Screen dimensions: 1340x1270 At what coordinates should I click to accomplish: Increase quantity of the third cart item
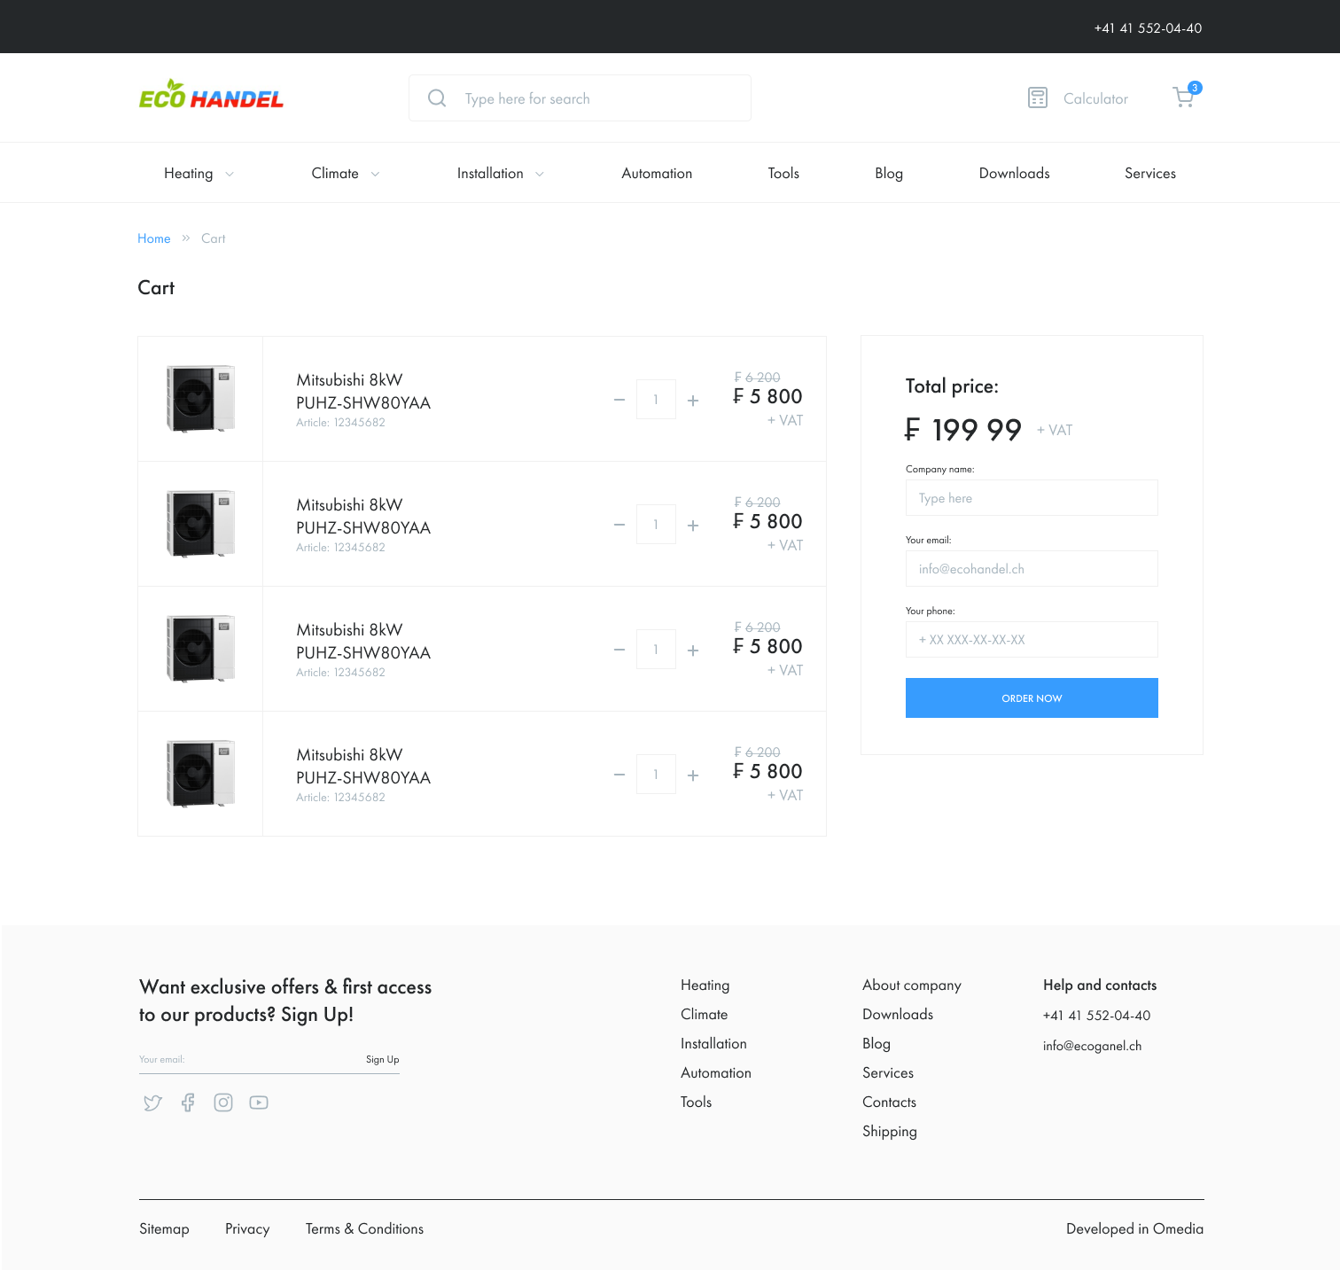tap(693, 651)
